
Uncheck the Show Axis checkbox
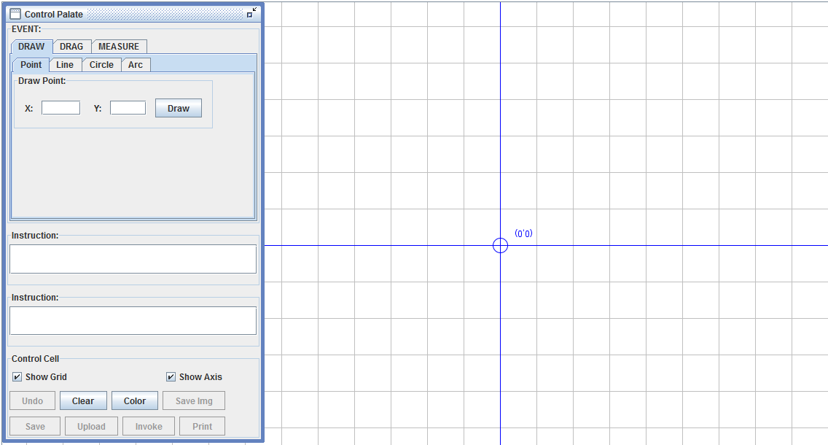(x=171, y=377)
